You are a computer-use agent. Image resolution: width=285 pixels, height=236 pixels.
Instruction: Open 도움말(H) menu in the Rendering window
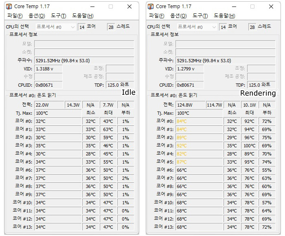(224, 15)
